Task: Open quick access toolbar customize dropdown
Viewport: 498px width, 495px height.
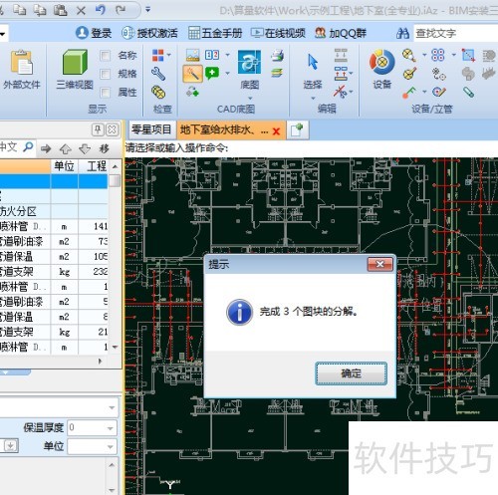Action: click(x=148, y=10)
